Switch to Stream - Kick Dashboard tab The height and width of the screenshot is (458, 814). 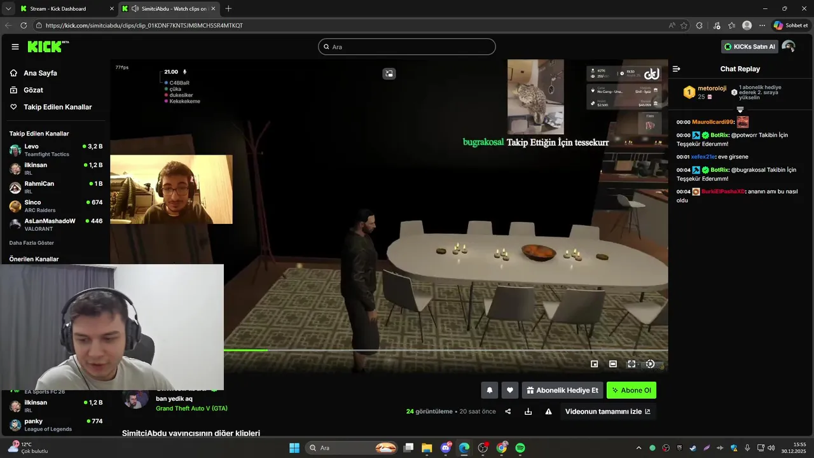click(x=66, y=8)
